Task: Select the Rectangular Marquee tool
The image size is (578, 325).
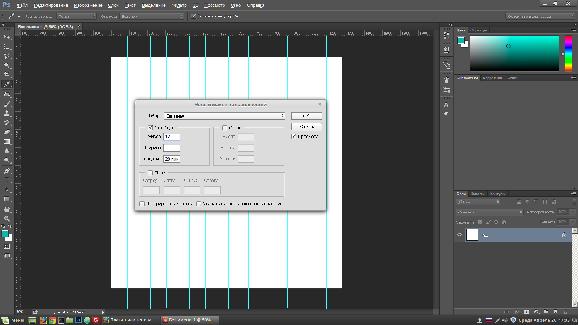Action: click(x=7, y=47)
